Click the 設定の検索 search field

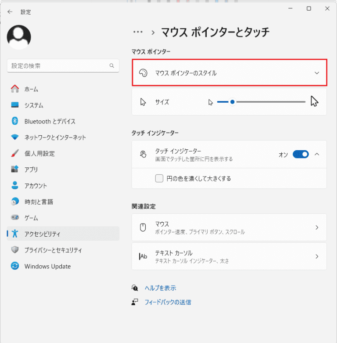[x=59, y=66]
